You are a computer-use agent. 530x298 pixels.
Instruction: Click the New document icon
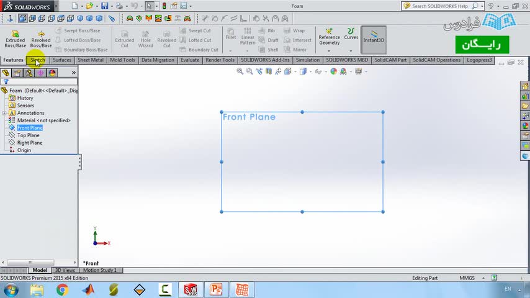pyautogui.click(x=74, y=6)
